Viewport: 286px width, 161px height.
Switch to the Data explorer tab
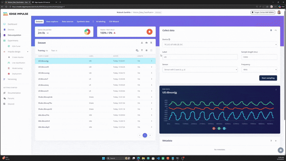tap(52, 21)
